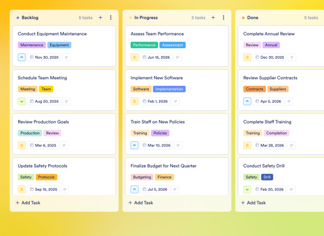Click priority icon on Update Safety Protocols
The width and height of the screenshot is (324, 236).
pos(22,189)
